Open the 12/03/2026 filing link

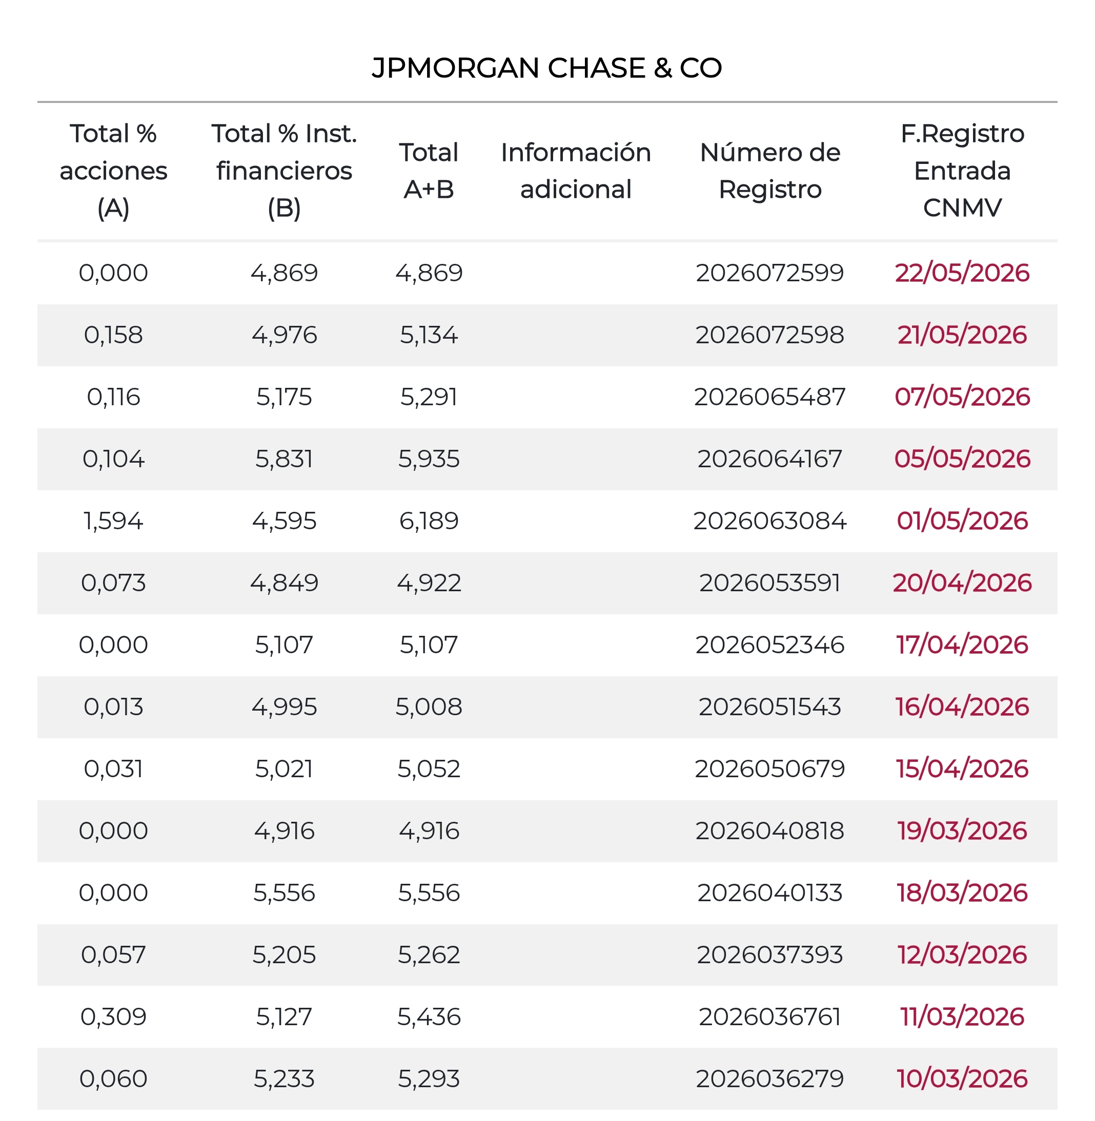click(x=962, y=956)
